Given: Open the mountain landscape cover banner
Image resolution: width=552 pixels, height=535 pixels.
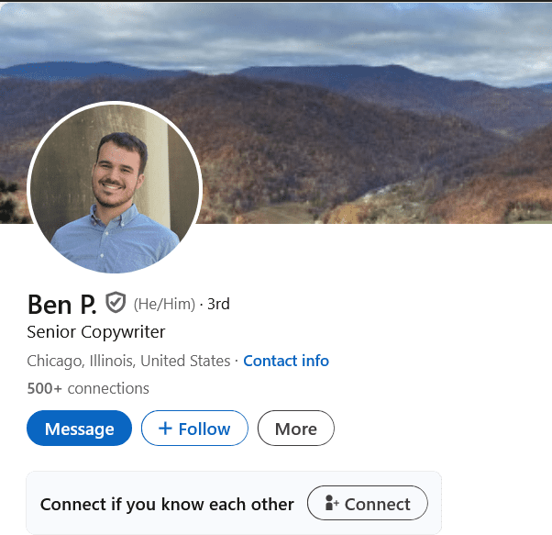Looking at the screenshot, I should click(276, 113).
